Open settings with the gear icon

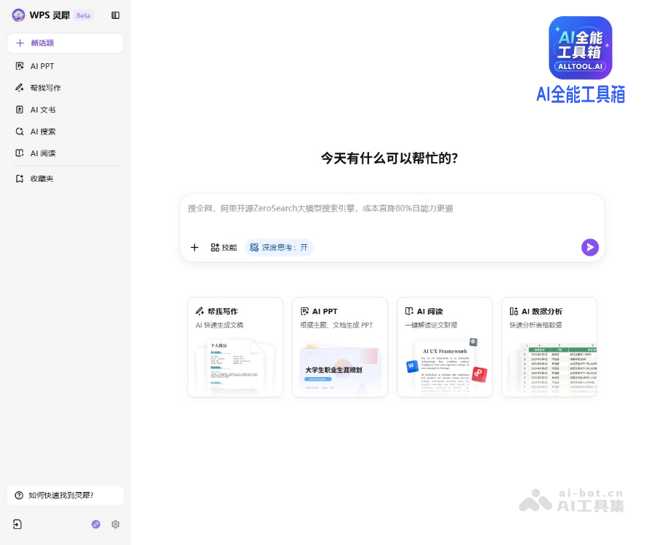[116, 524]
